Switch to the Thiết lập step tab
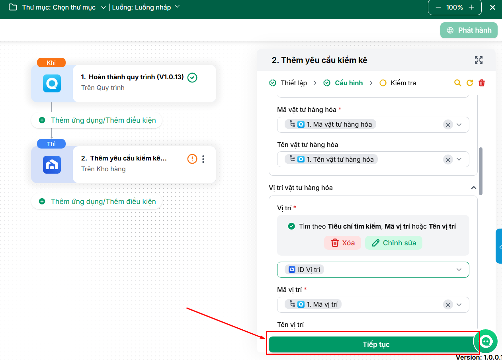This screenshot has height=360, width=502. [288, 83]
